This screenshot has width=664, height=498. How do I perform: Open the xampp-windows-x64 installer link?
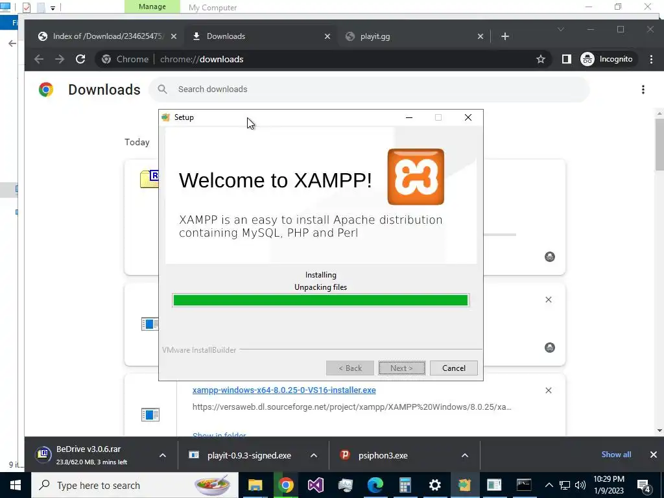pyautogui.click(x=284, y=390)
